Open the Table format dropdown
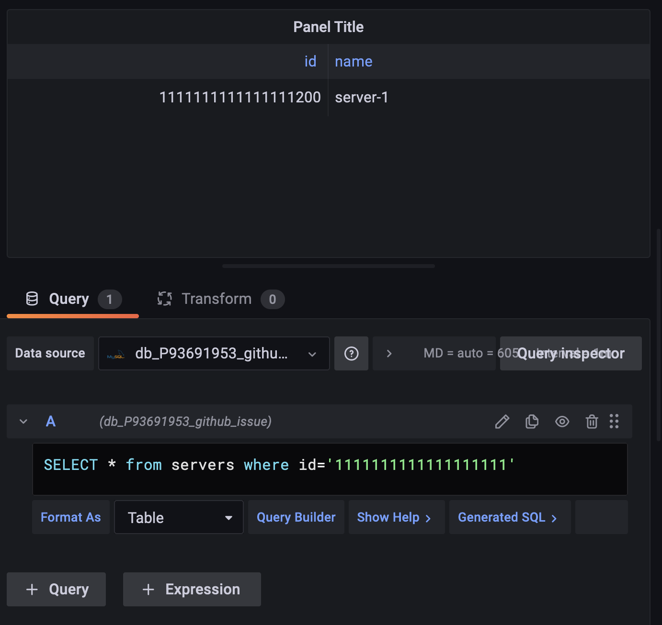 pos(179,517)
